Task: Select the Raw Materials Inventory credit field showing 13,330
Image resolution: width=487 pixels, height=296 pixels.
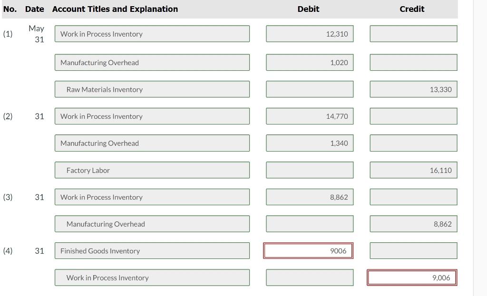Action: [x=413, y=89]
